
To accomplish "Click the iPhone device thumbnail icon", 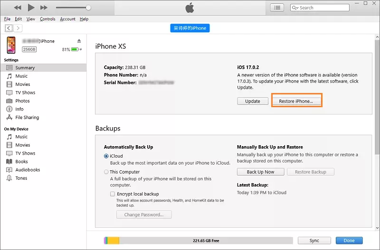I will pyautogui.click(x=11, y=45).
